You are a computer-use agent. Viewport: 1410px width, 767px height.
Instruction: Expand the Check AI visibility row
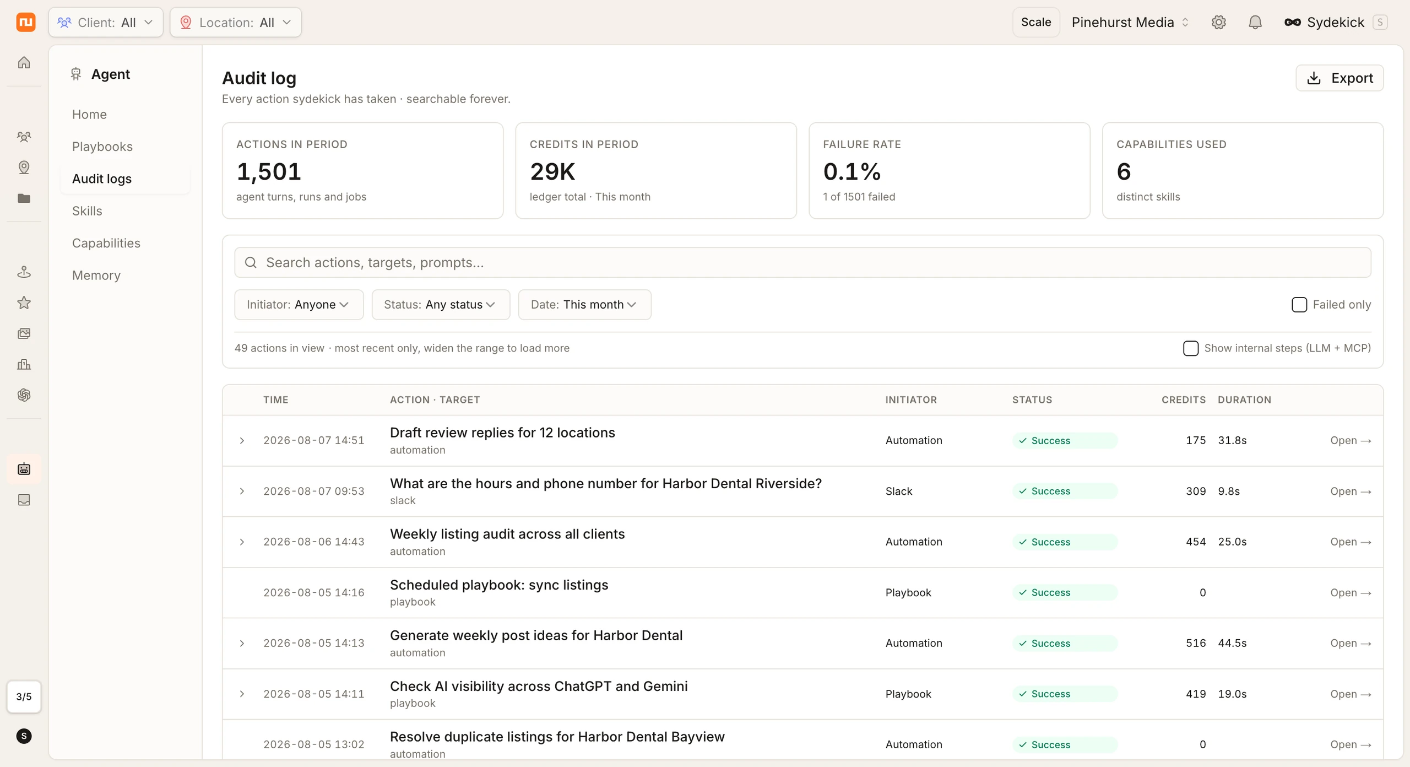tap(242, 694)
